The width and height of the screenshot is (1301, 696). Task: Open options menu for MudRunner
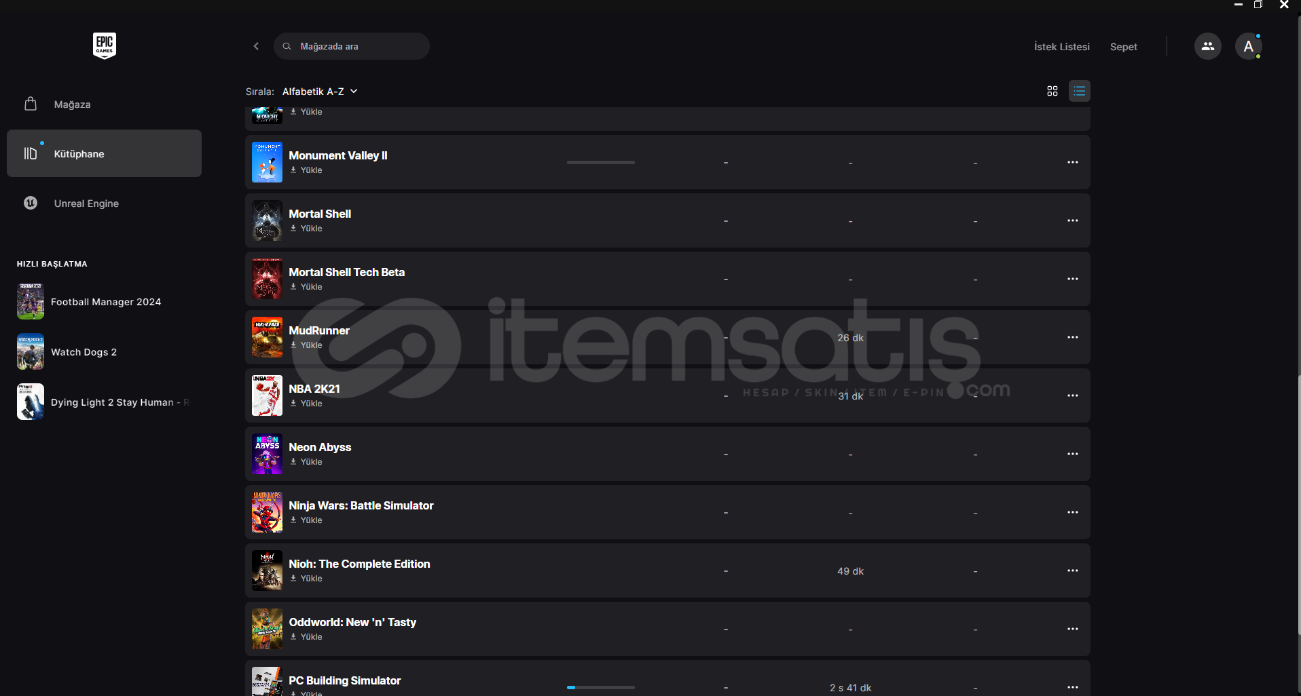(1073, 337)
